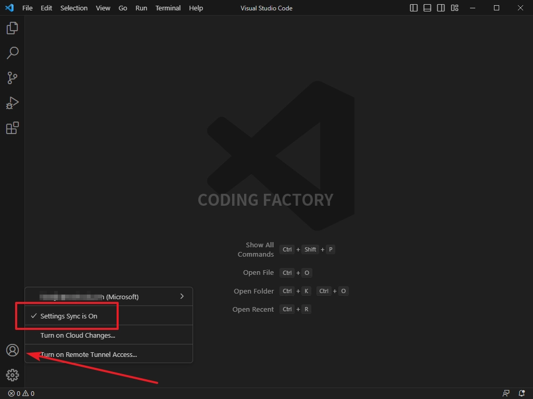Click 'Show All Commands' shortcut text
Viewport: 533px width, 399px height.
tap(256, 249)
